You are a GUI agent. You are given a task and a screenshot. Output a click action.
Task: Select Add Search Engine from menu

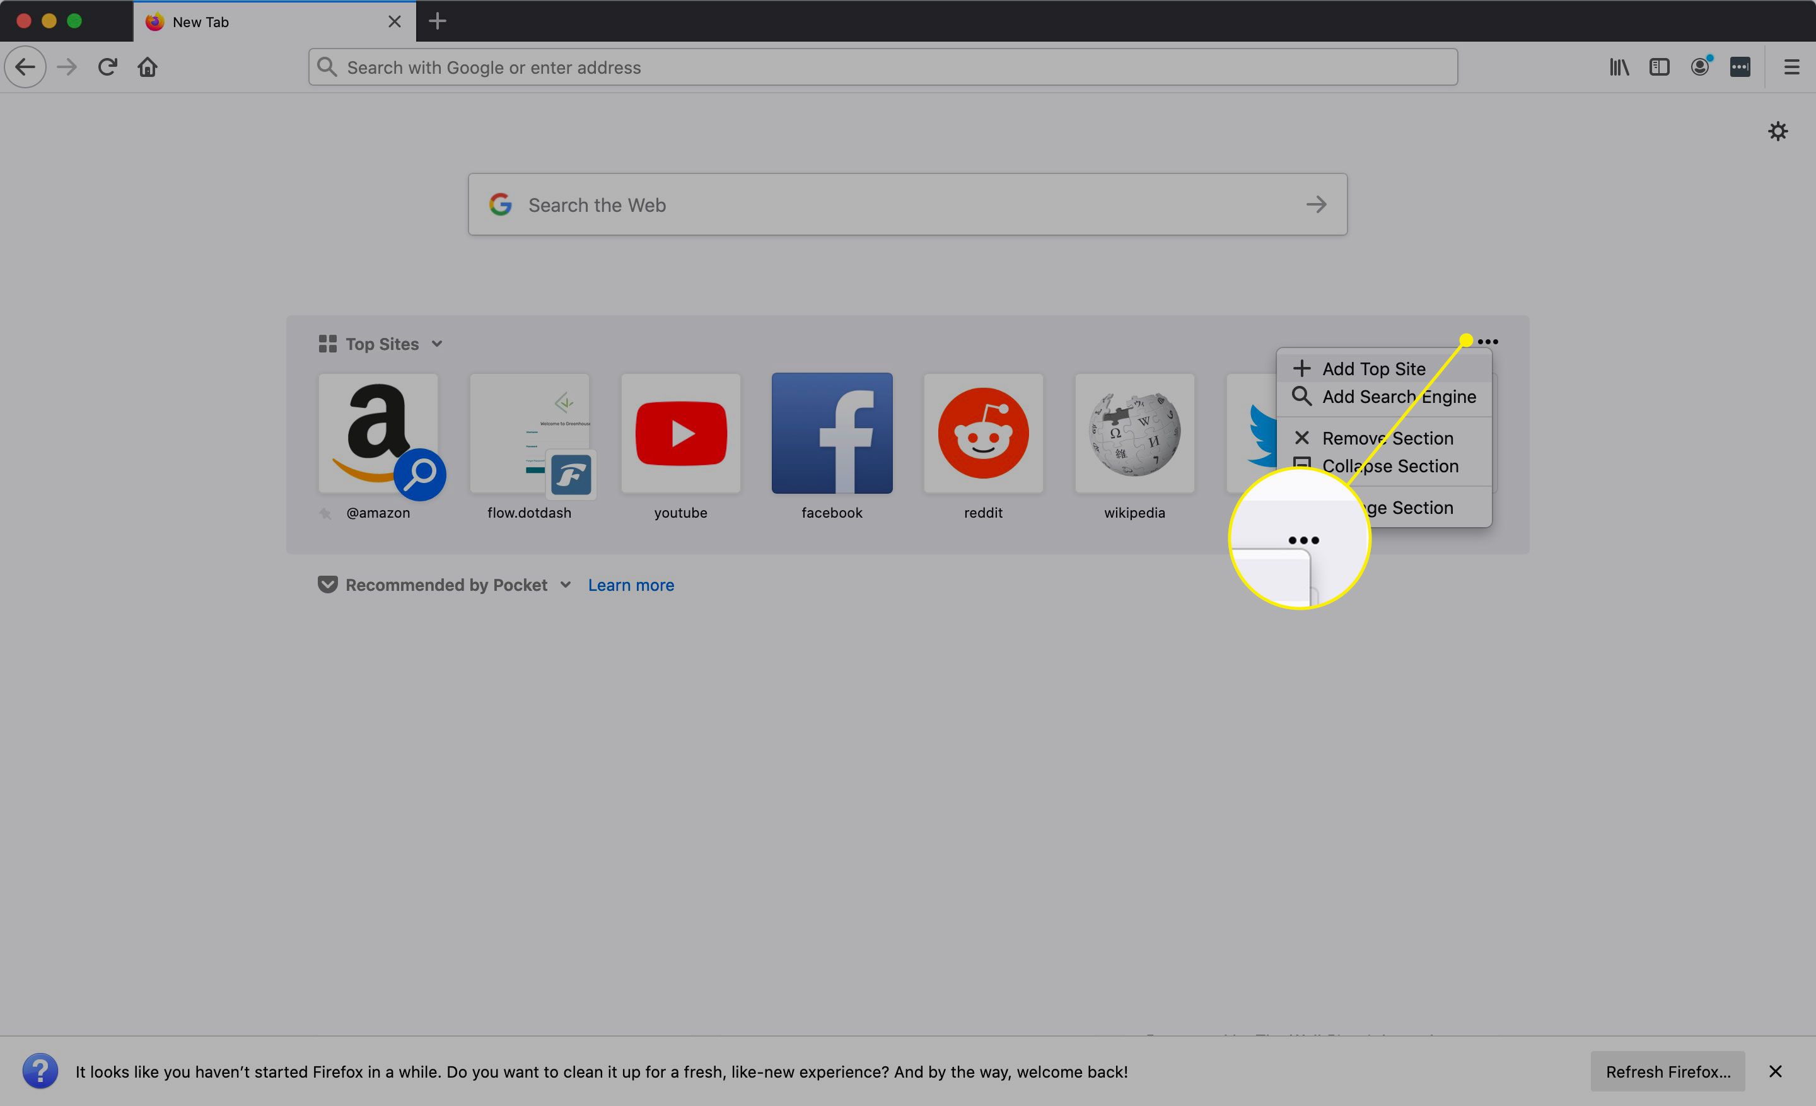(x=1399, y=397)
